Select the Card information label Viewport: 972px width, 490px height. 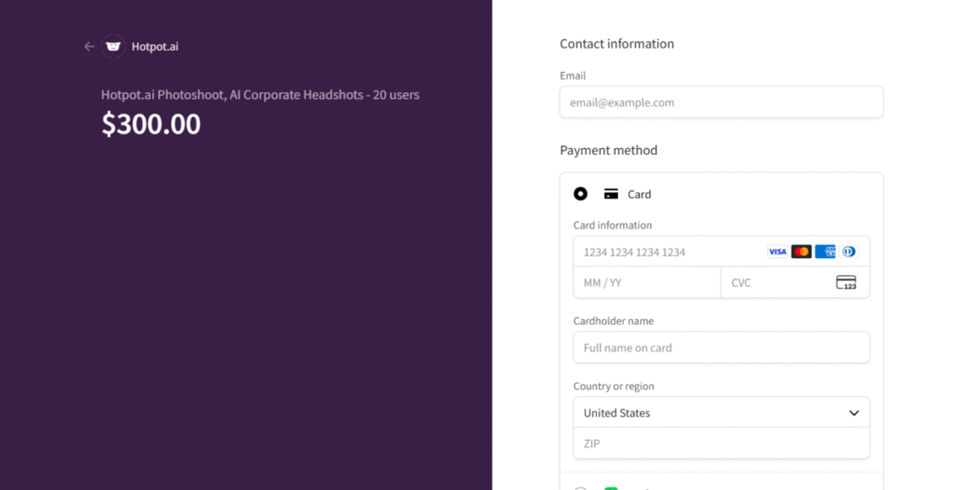pos(612,225)
